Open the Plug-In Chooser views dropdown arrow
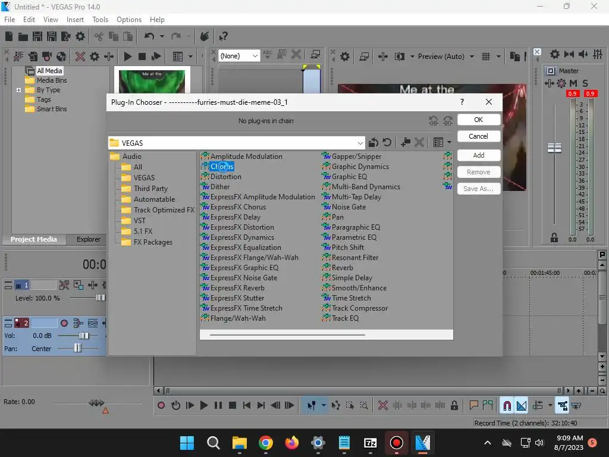609x457 pixels. pyautogui.click(x=450, y=142)
